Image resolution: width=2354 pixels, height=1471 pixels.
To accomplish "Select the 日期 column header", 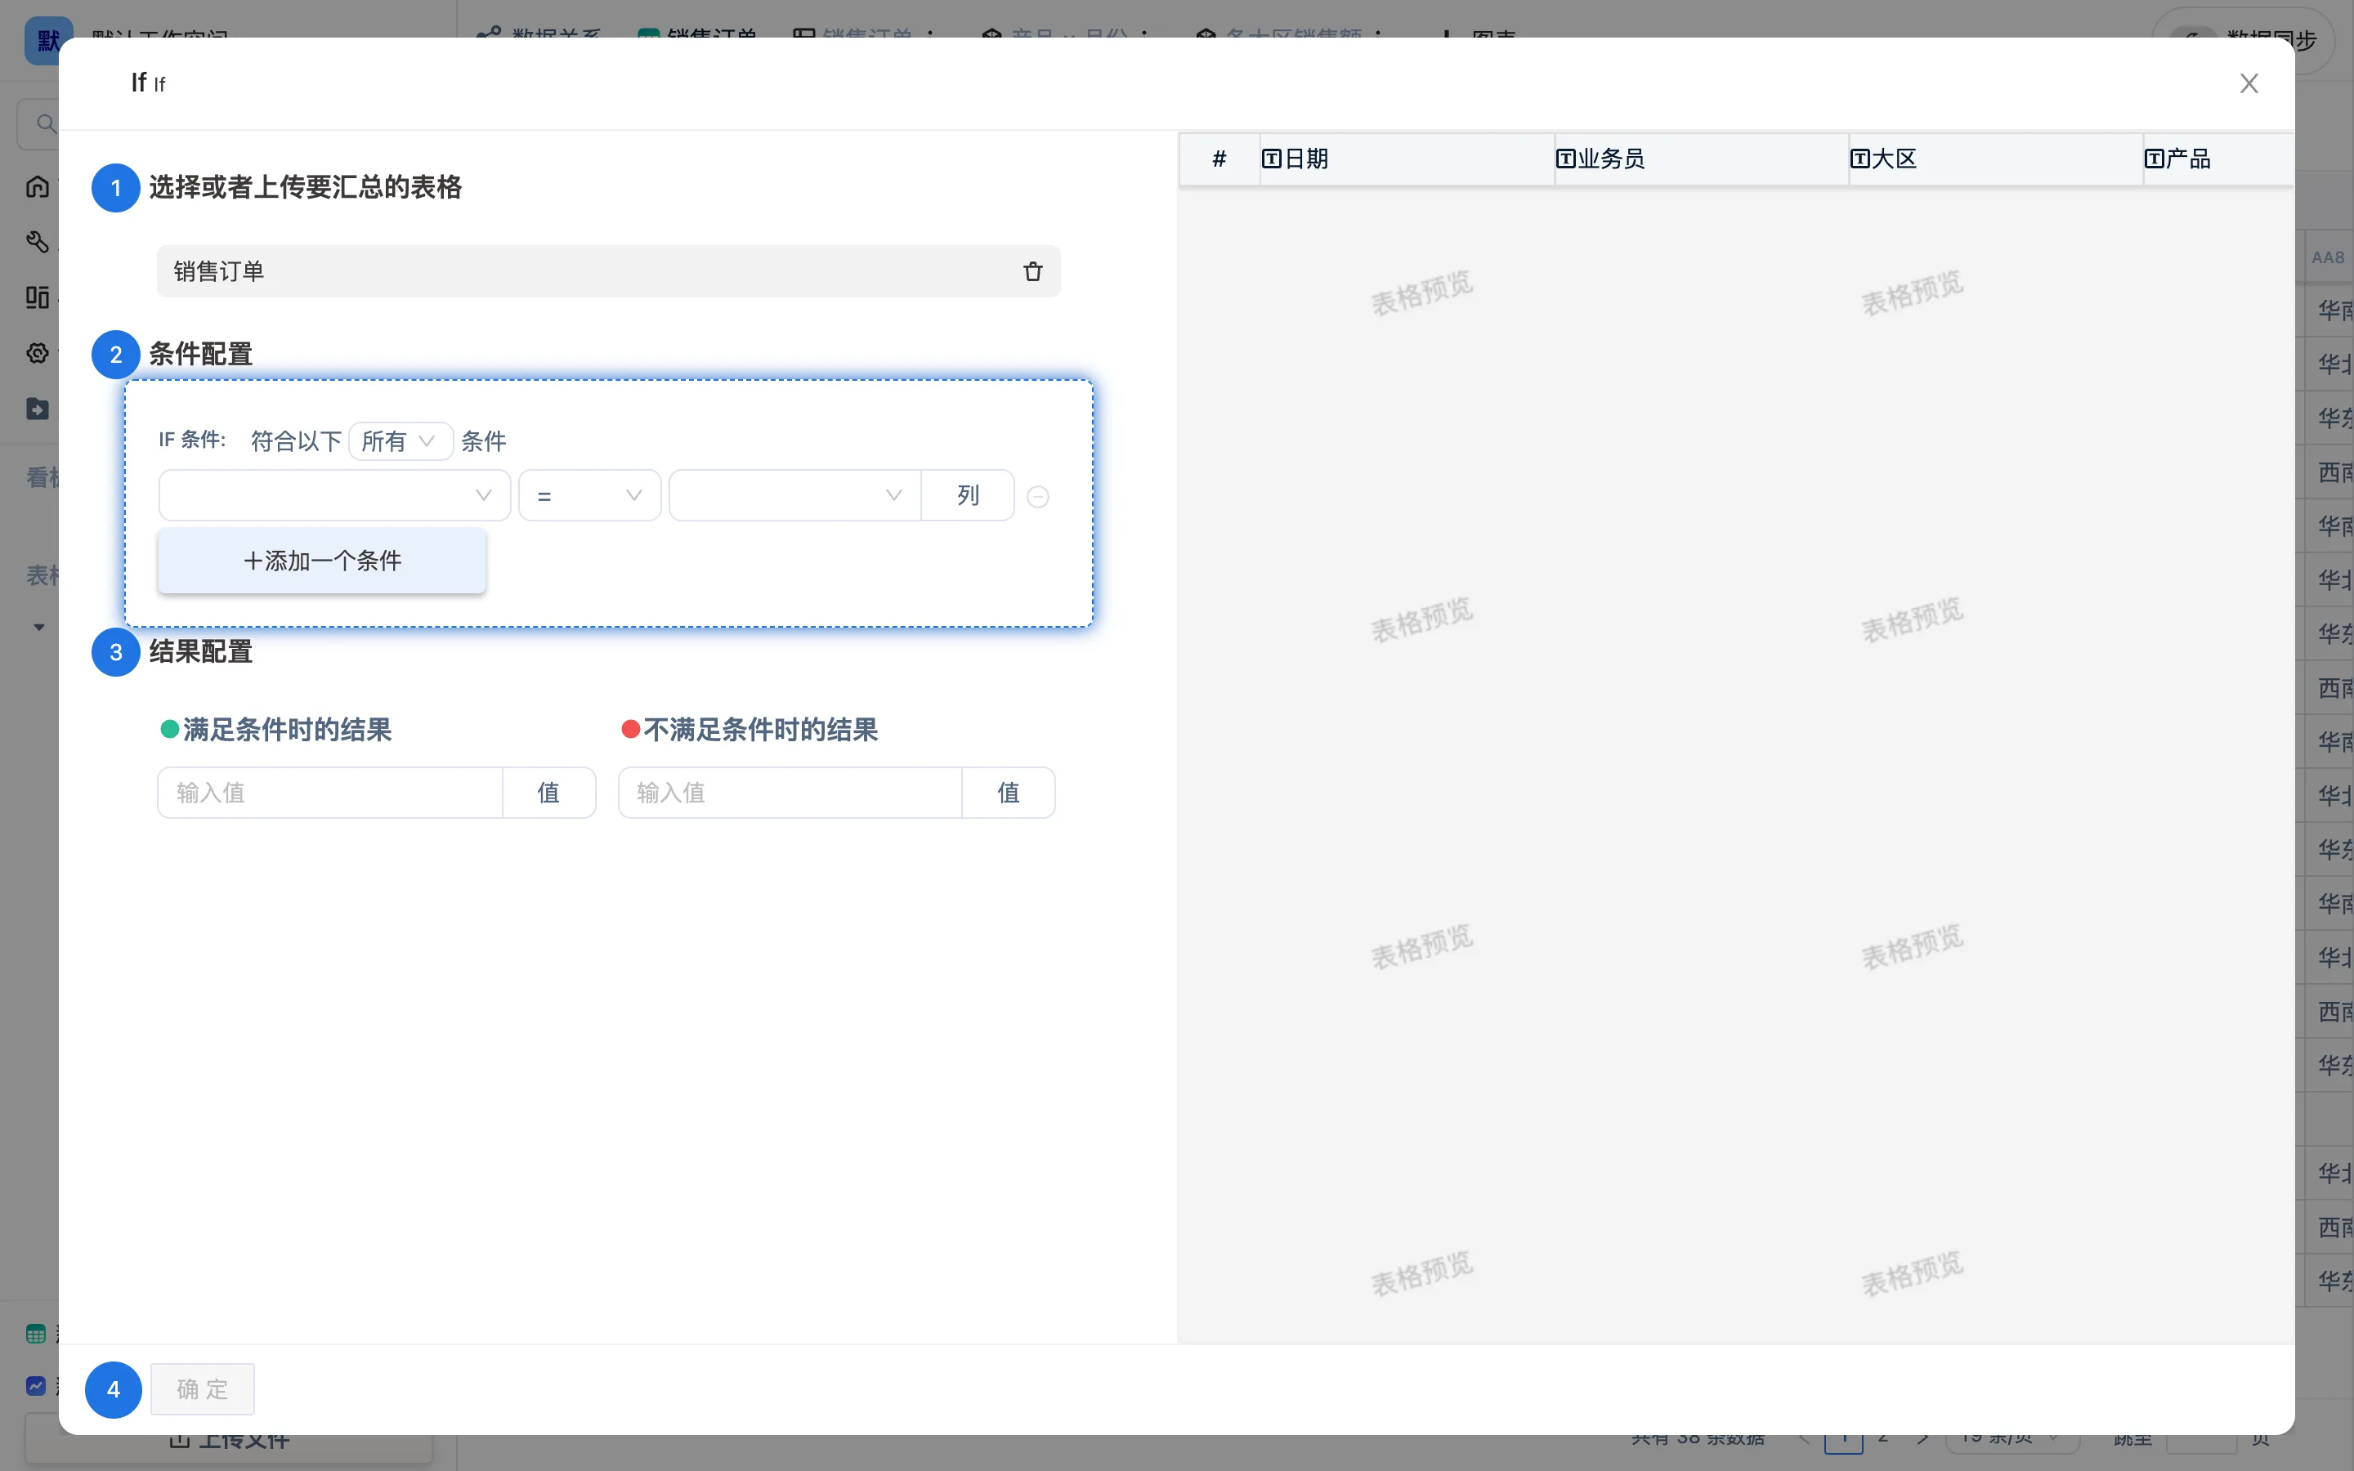I will point(1407,159).
